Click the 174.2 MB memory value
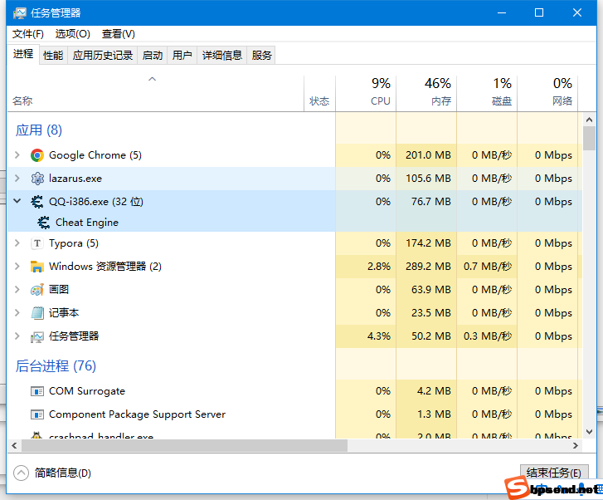603x500 pixels. 428,243
